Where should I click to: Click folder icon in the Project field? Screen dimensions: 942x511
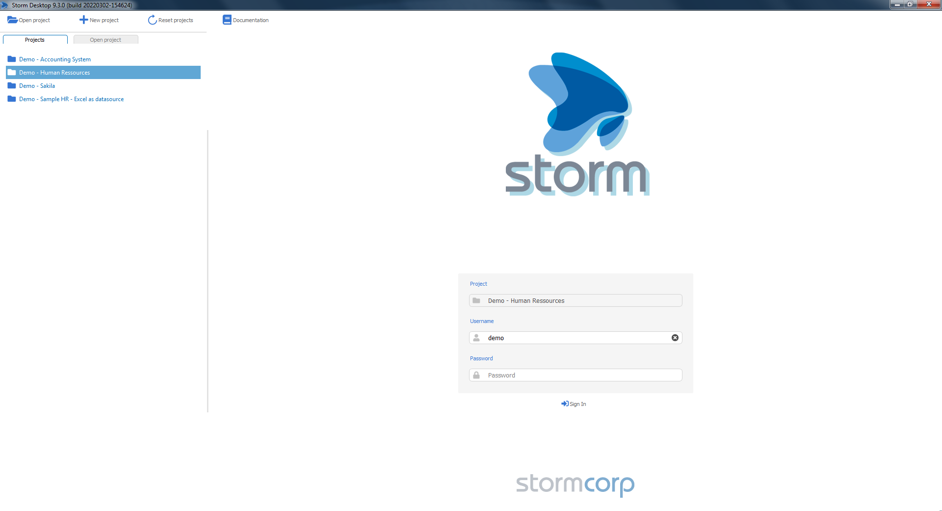coord(476,300)
